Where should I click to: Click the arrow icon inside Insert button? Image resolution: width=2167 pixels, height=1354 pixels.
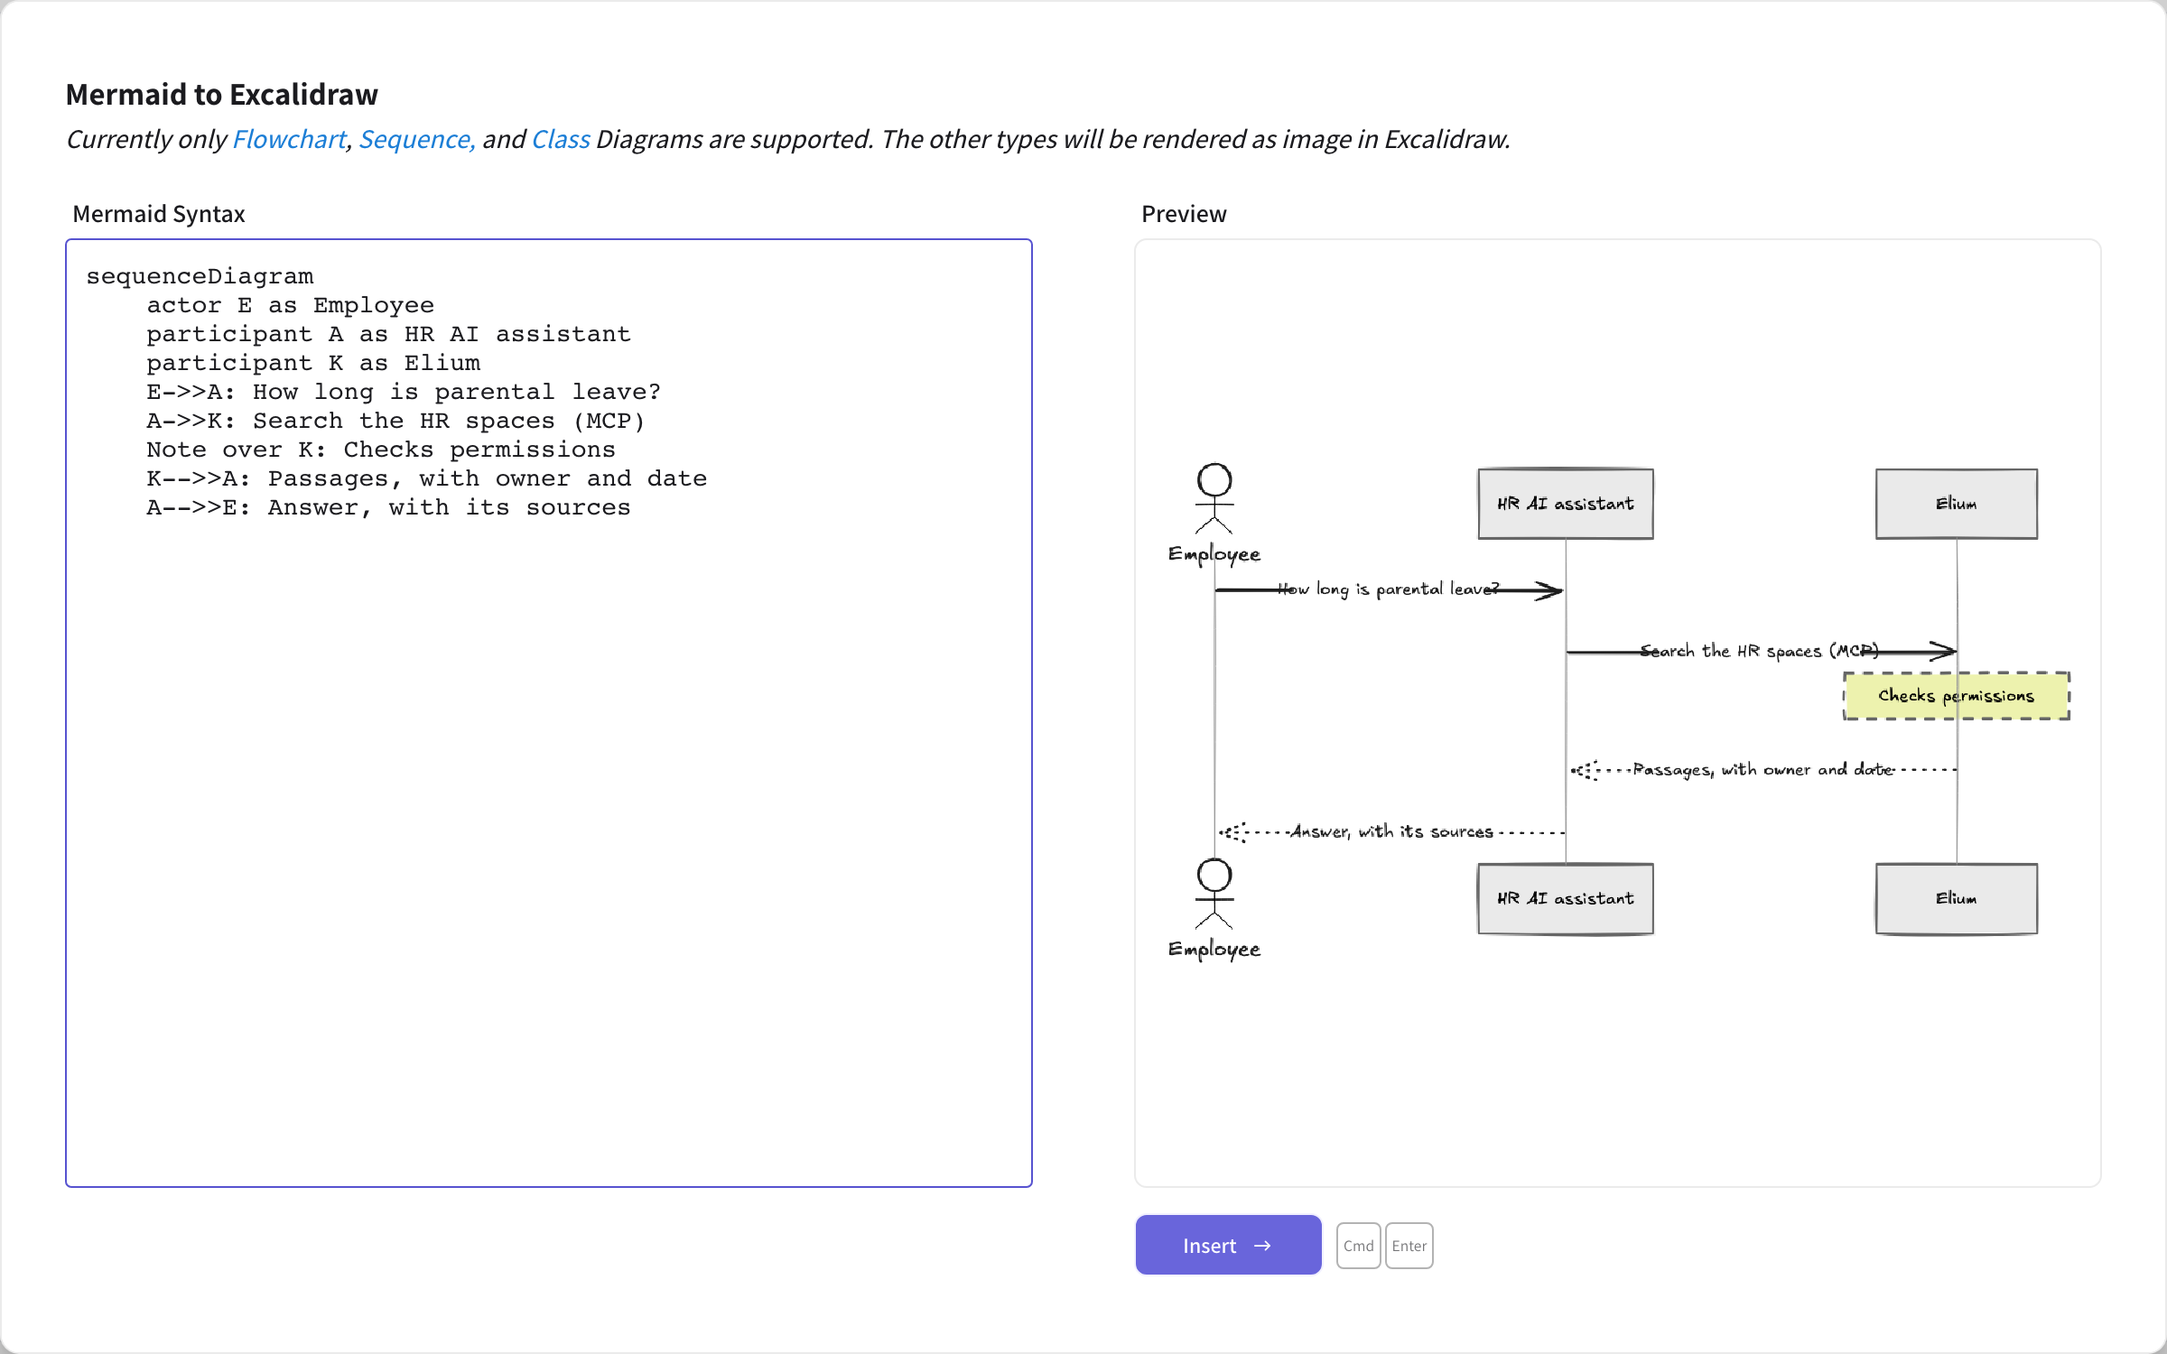1262,1246
